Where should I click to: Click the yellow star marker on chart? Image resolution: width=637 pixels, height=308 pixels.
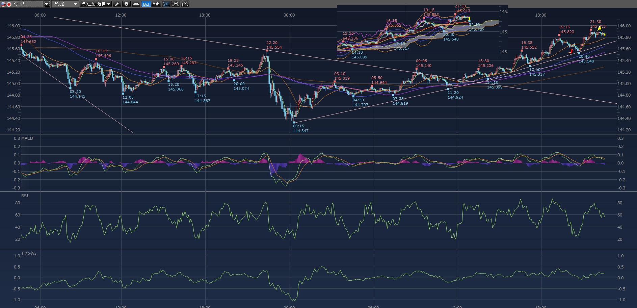[599, 28]
